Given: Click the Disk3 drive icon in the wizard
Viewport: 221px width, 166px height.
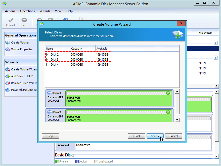Looking at the screenshot, I should coord(50,112).
